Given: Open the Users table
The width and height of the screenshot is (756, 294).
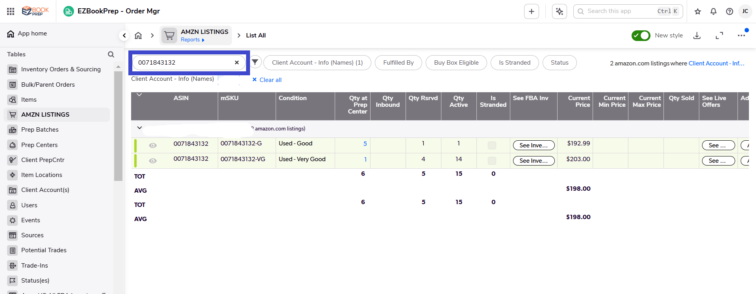Looking at the screenshot, I should pos(57,205).
